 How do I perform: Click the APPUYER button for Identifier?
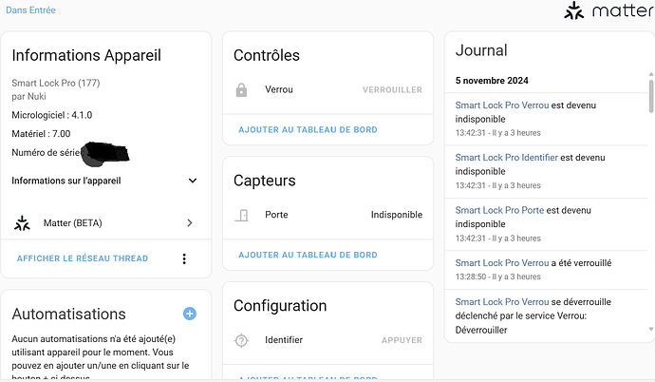click(x=402, y=340)
